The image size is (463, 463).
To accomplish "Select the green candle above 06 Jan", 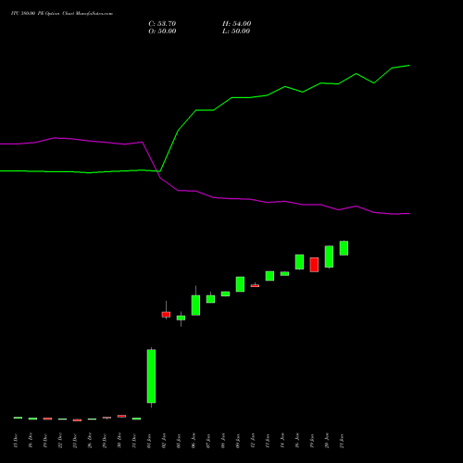I will tap(195, 306).
